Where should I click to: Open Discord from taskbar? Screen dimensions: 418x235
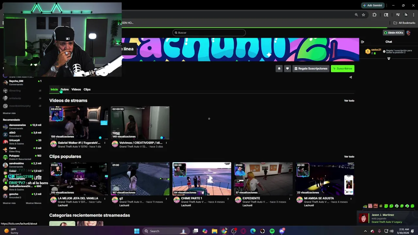282,231
